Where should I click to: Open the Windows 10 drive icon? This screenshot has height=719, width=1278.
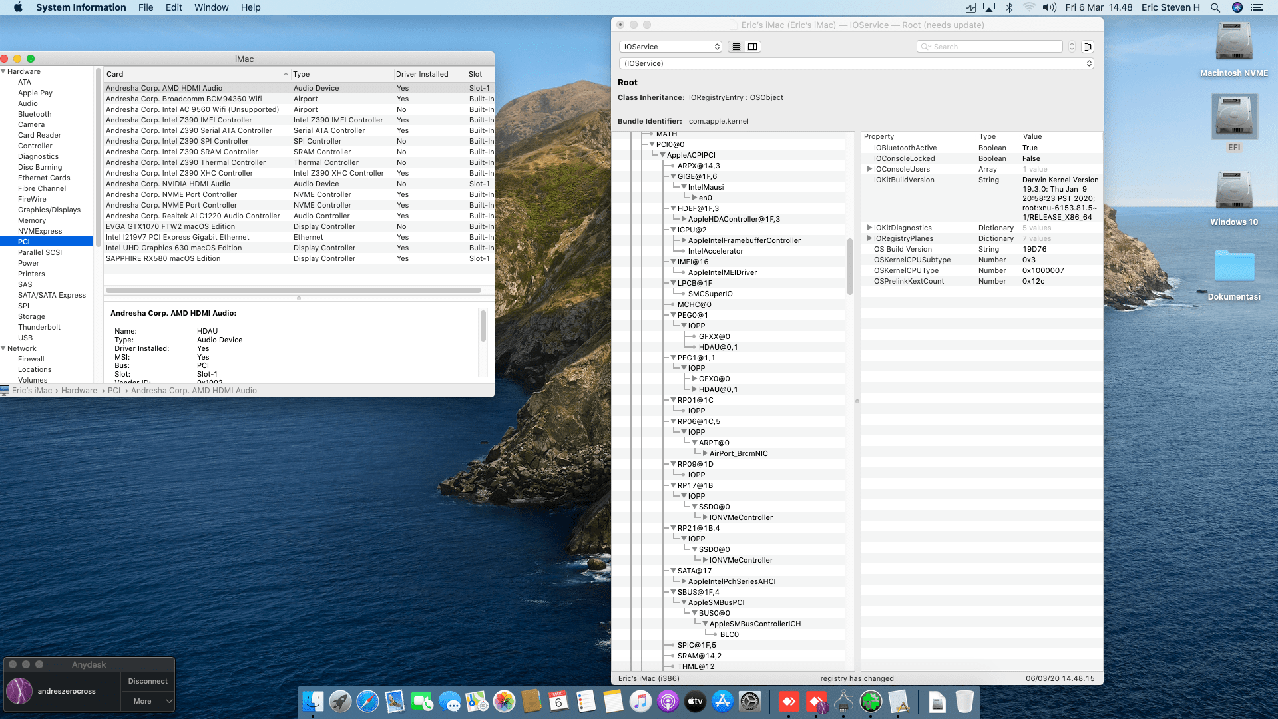pyautogui.click(x=1233, y=193)
